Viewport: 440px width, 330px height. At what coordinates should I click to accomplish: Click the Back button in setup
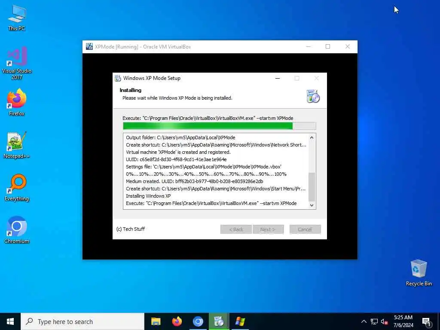pyautogui.click(x=236, y=229)
